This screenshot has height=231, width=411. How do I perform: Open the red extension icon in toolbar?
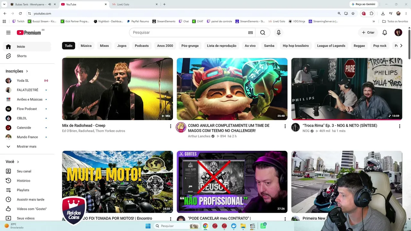pos(363,13)
